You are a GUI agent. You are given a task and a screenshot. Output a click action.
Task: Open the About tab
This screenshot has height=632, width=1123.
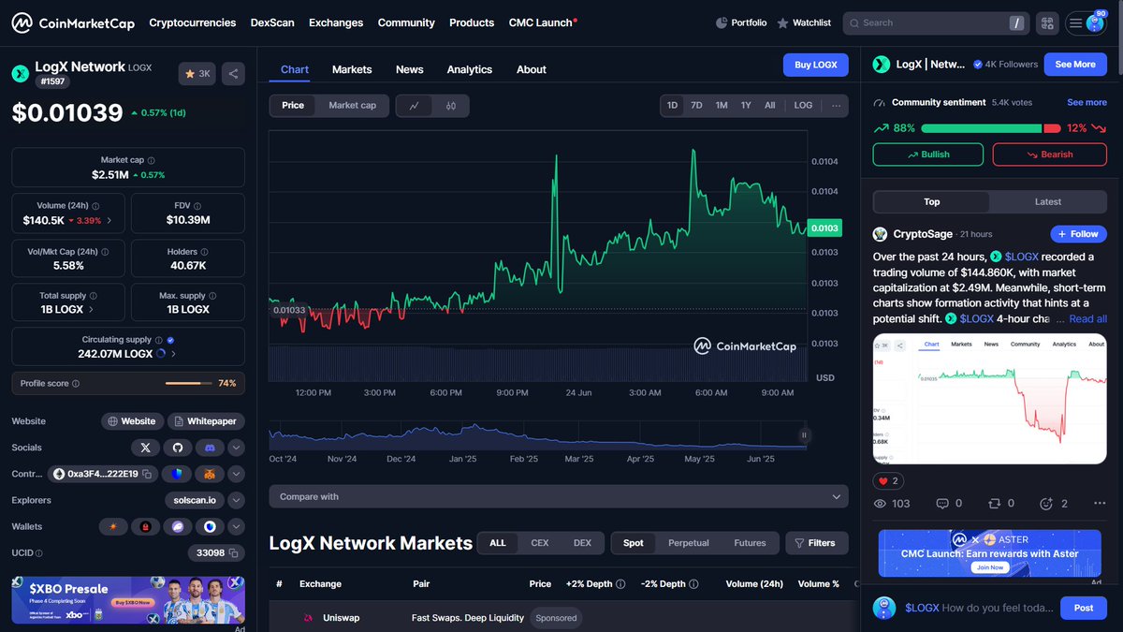pyautogui.click(x=532, y=69)
